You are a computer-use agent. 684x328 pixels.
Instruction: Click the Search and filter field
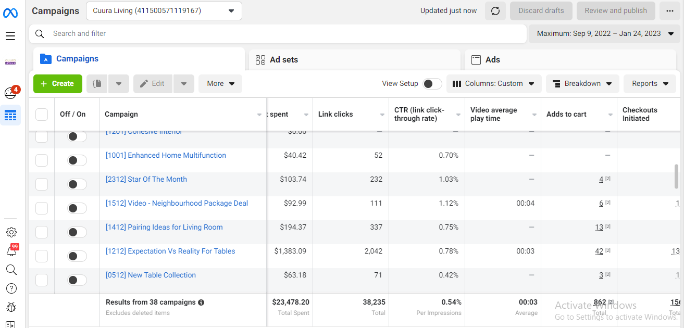(x=278, y=33)
